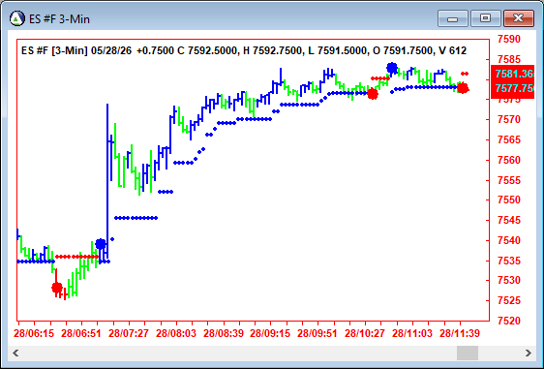Click the 7581.36 price label box
The image size is (544, 369).
(513, 74)
